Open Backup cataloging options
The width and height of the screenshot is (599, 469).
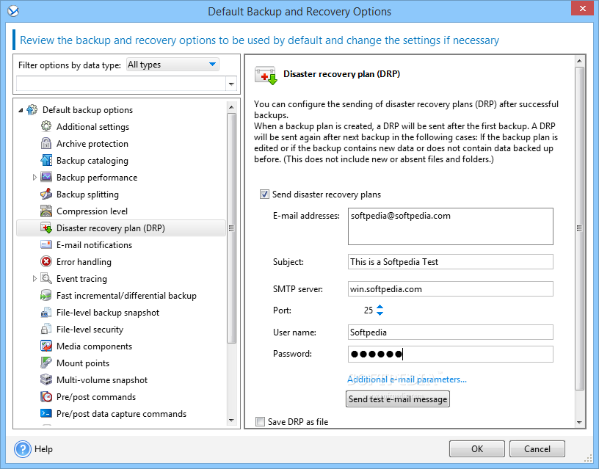coord(92,161)
